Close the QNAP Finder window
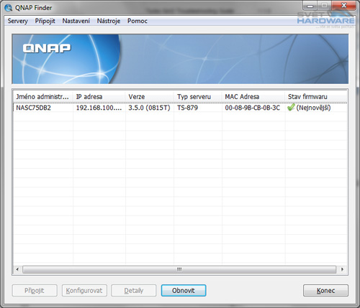This screenshot has width=360, height=308. (x=343, y=6)
